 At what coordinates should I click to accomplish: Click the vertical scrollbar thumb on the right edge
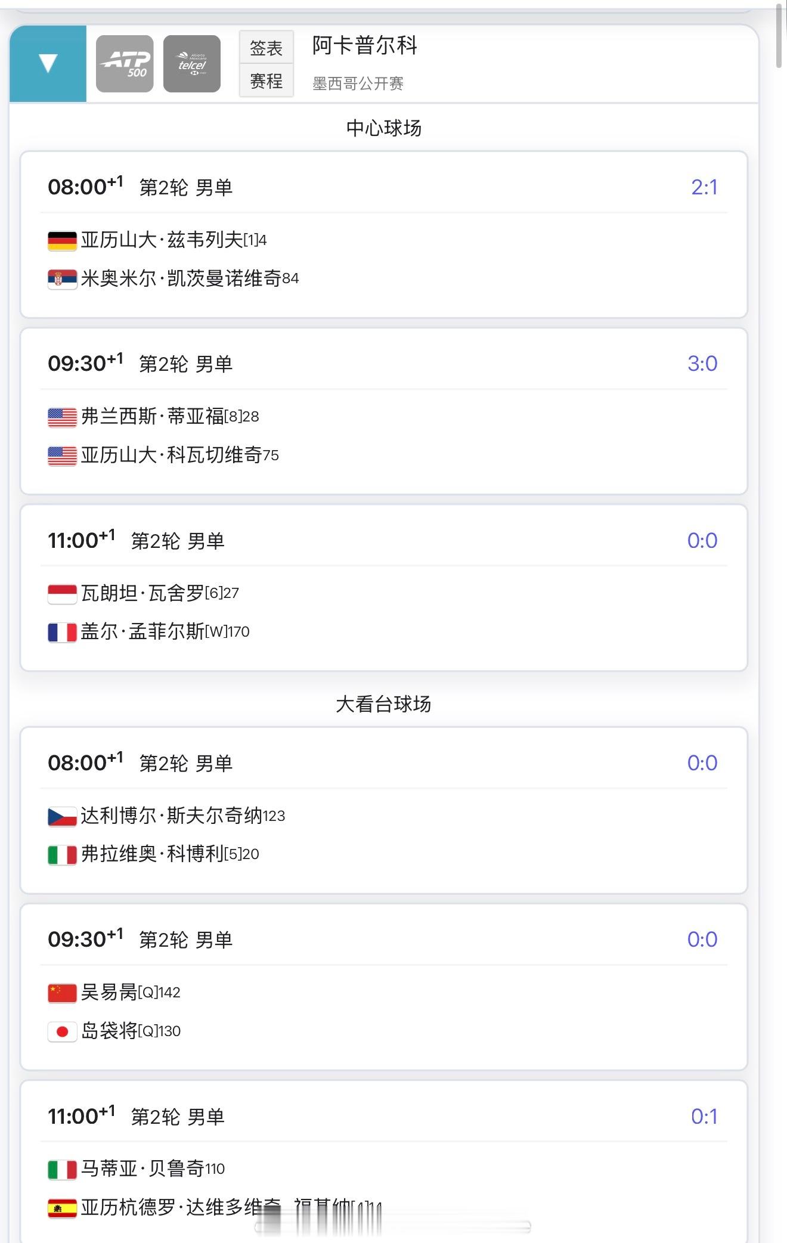780,36
